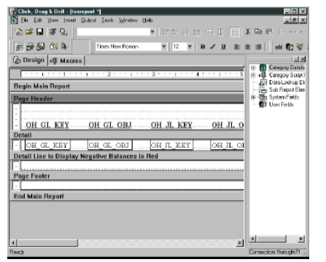326x262 pixels.
Task: Click the report horizontal scrollbar left arrow
Action: point(13,243)
